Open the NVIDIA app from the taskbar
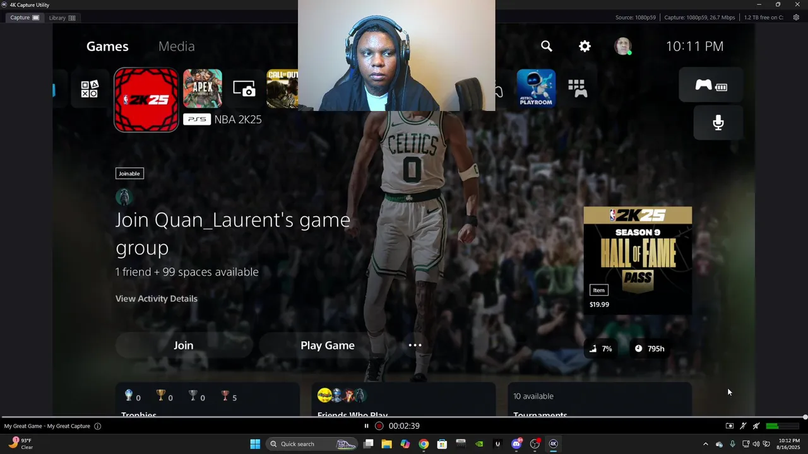Screen dimensions: 808x454 coord(479,444)
